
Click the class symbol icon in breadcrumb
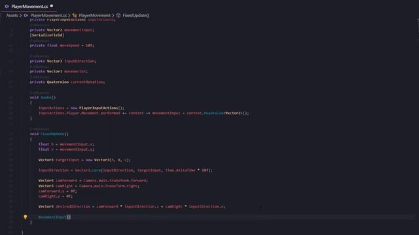(x=75, y=16)
